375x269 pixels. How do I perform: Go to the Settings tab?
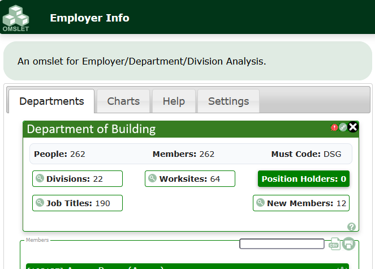coord(229,101)
